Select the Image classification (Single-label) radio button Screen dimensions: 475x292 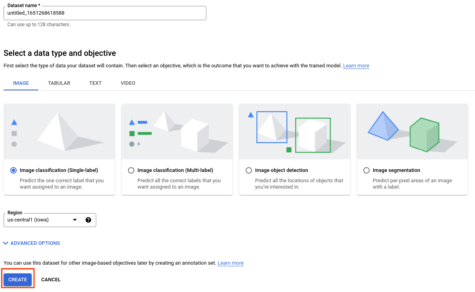click(x=13, y=170)
